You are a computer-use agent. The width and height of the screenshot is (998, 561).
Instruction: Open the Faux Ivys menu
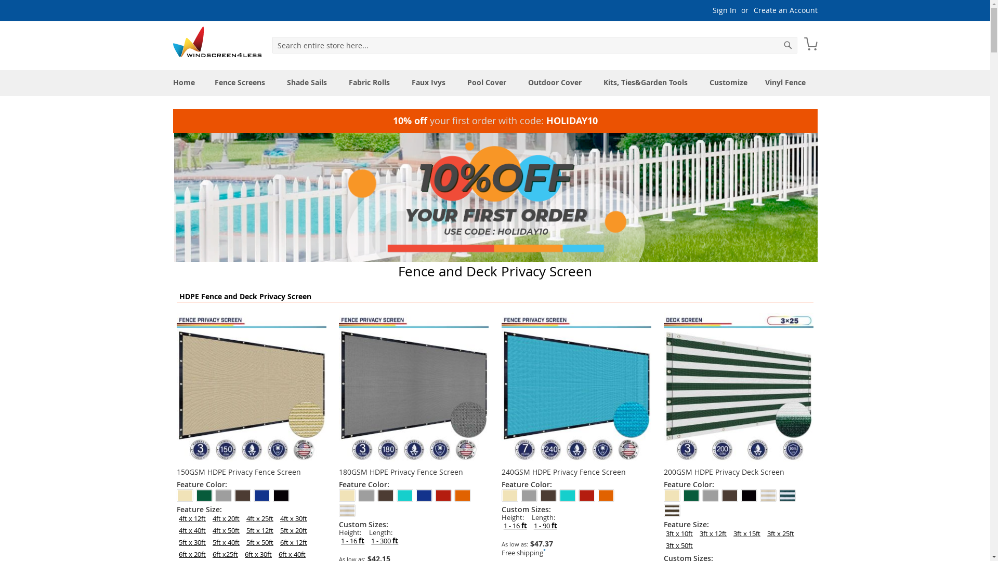428,83
